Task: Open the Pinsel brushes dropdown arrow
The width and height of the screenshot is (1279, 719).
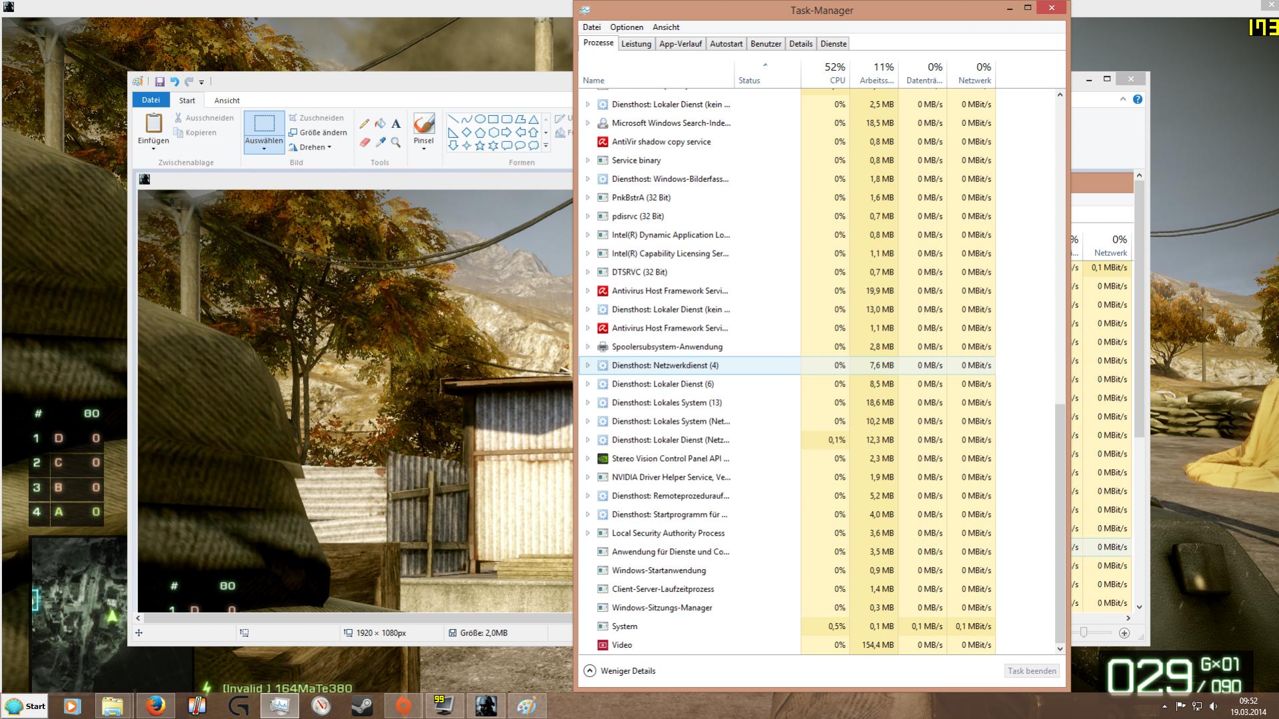Action: 424,149
